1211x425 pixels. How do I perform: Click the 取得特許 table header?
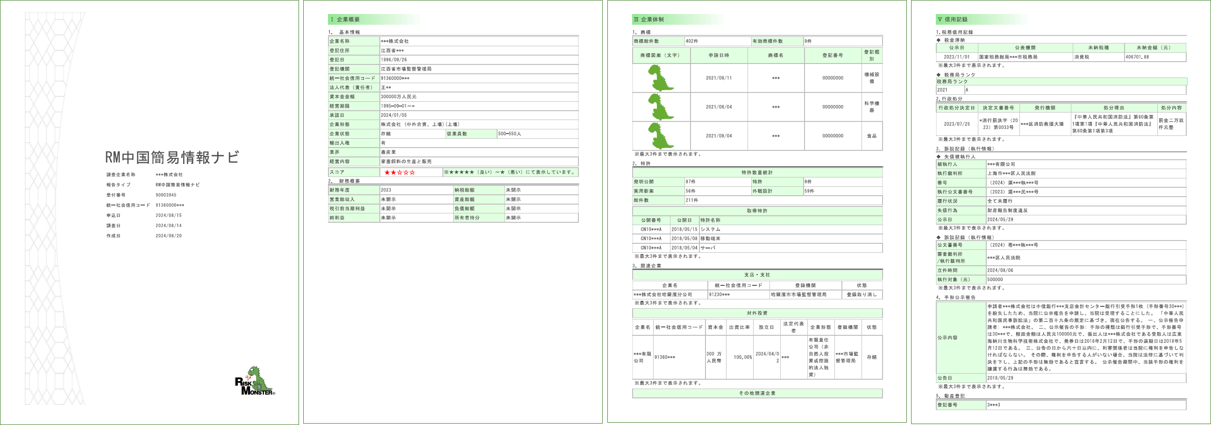757,211
